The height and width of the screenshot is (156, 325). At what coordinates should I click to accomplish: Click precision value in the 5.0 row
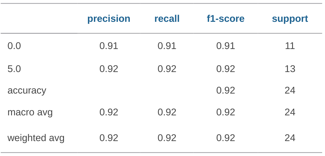109,69
